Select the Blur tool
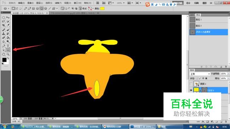230x129 pixels. [x=4, y=41]
